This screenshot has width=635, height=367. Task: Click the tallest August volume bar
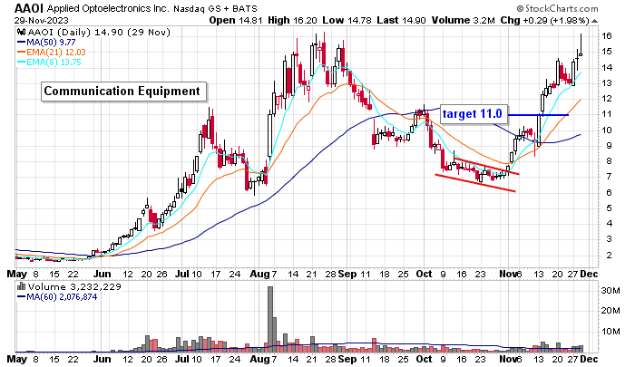270,319
